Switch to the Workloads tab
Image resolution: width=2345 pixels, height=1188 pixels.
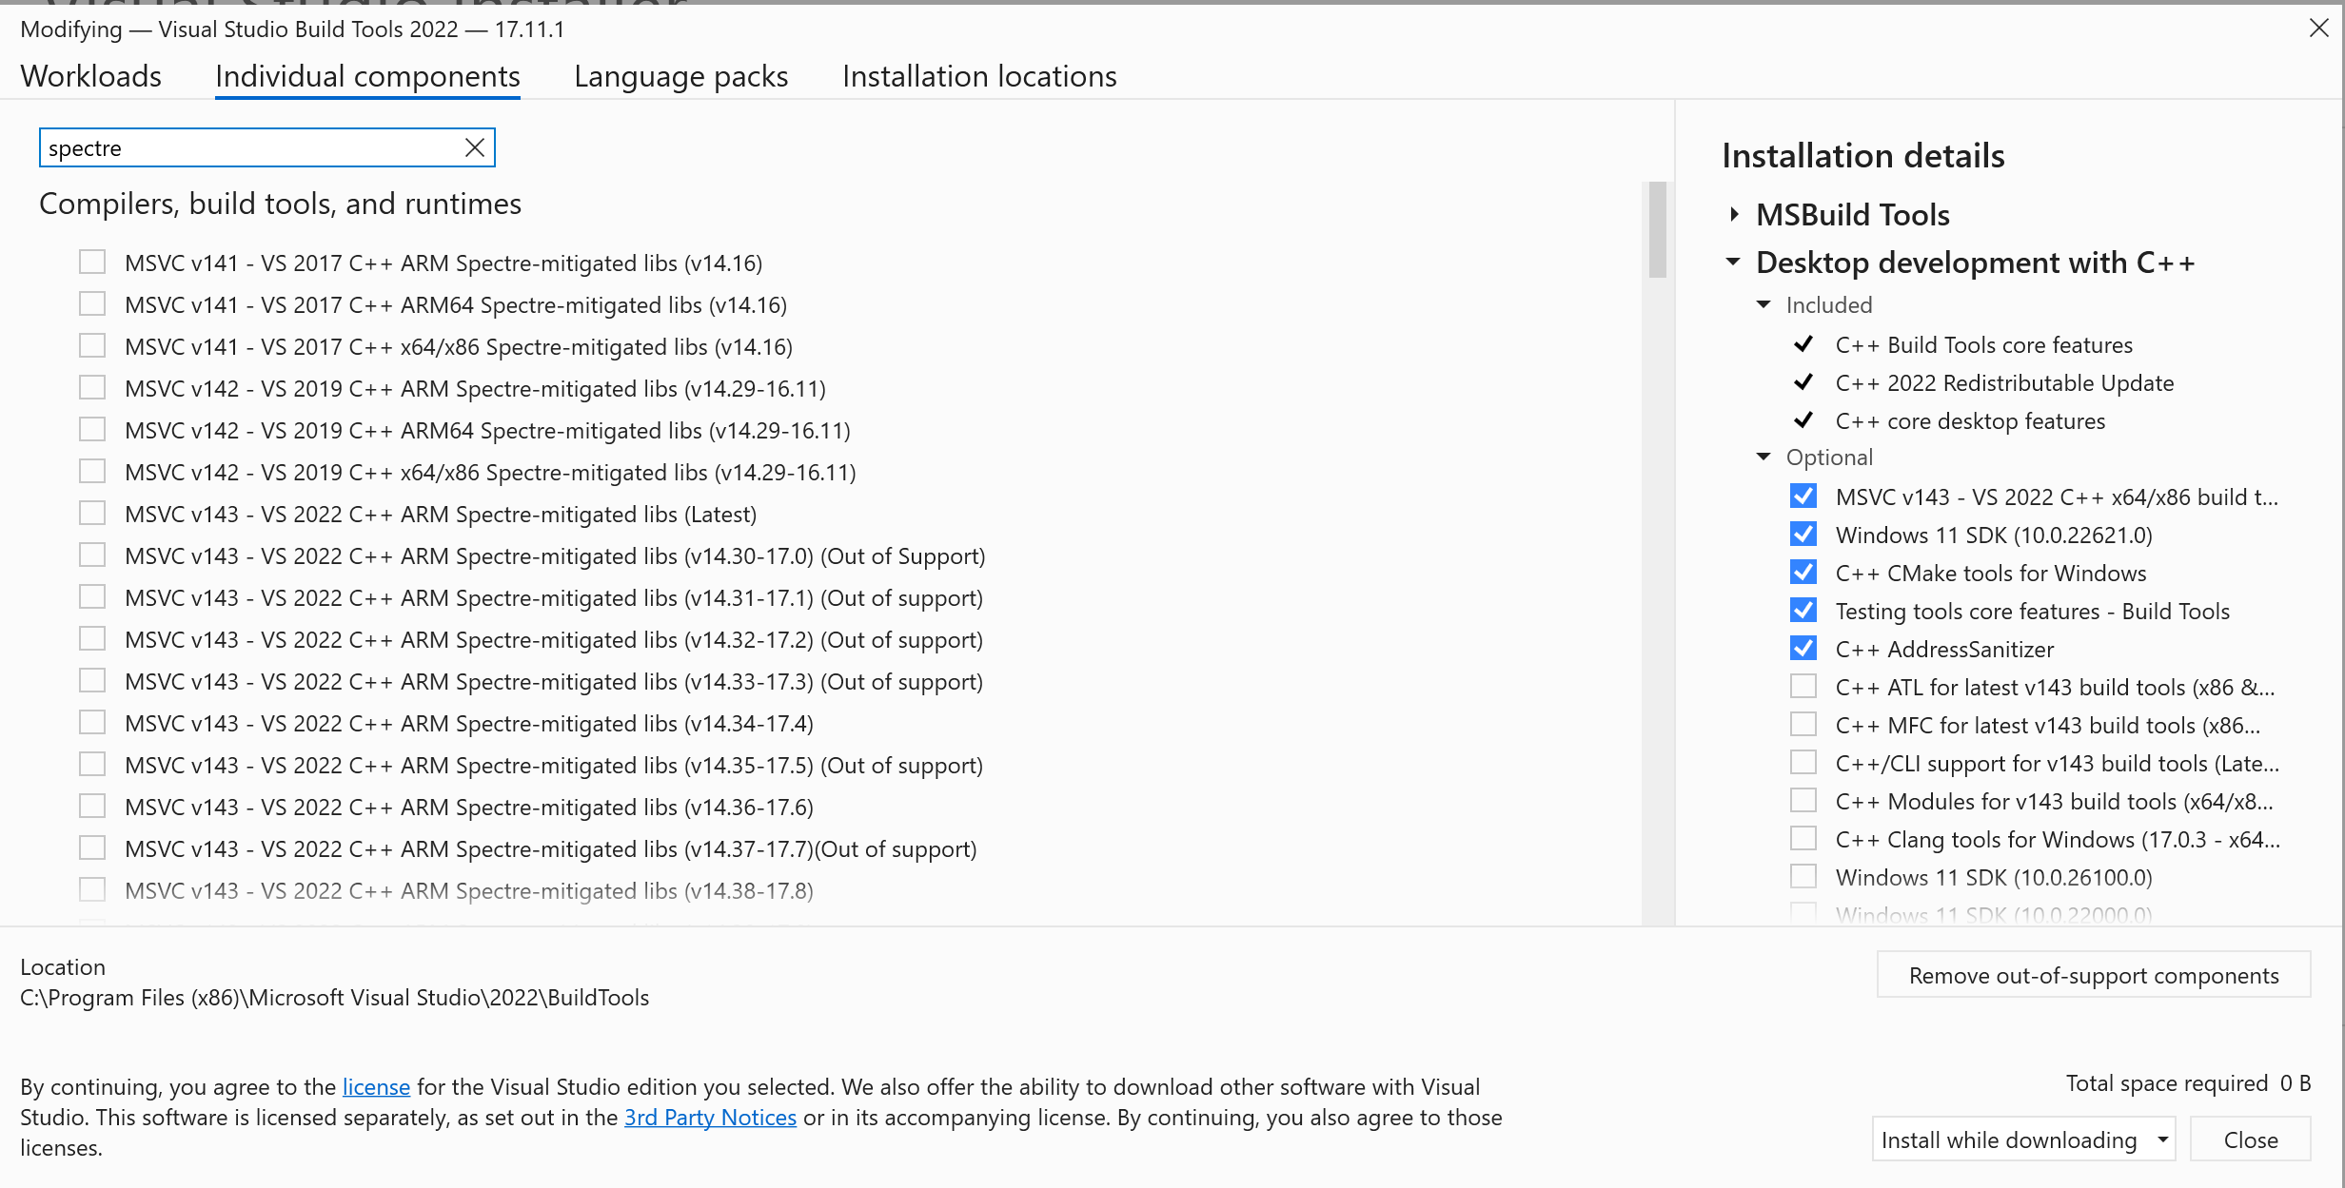tap(91, 76)
